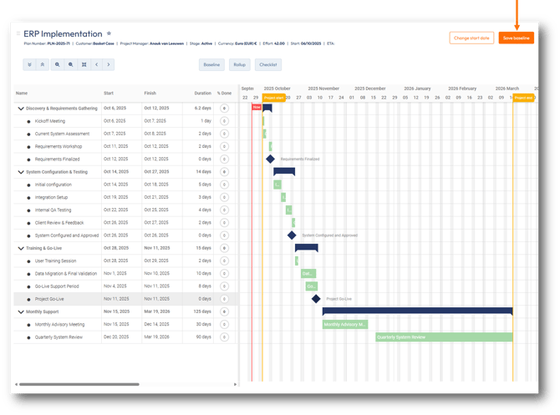560x415 pixels.
Task: Mark ERP Implementation as favorite with star
Action: point(109,34)
